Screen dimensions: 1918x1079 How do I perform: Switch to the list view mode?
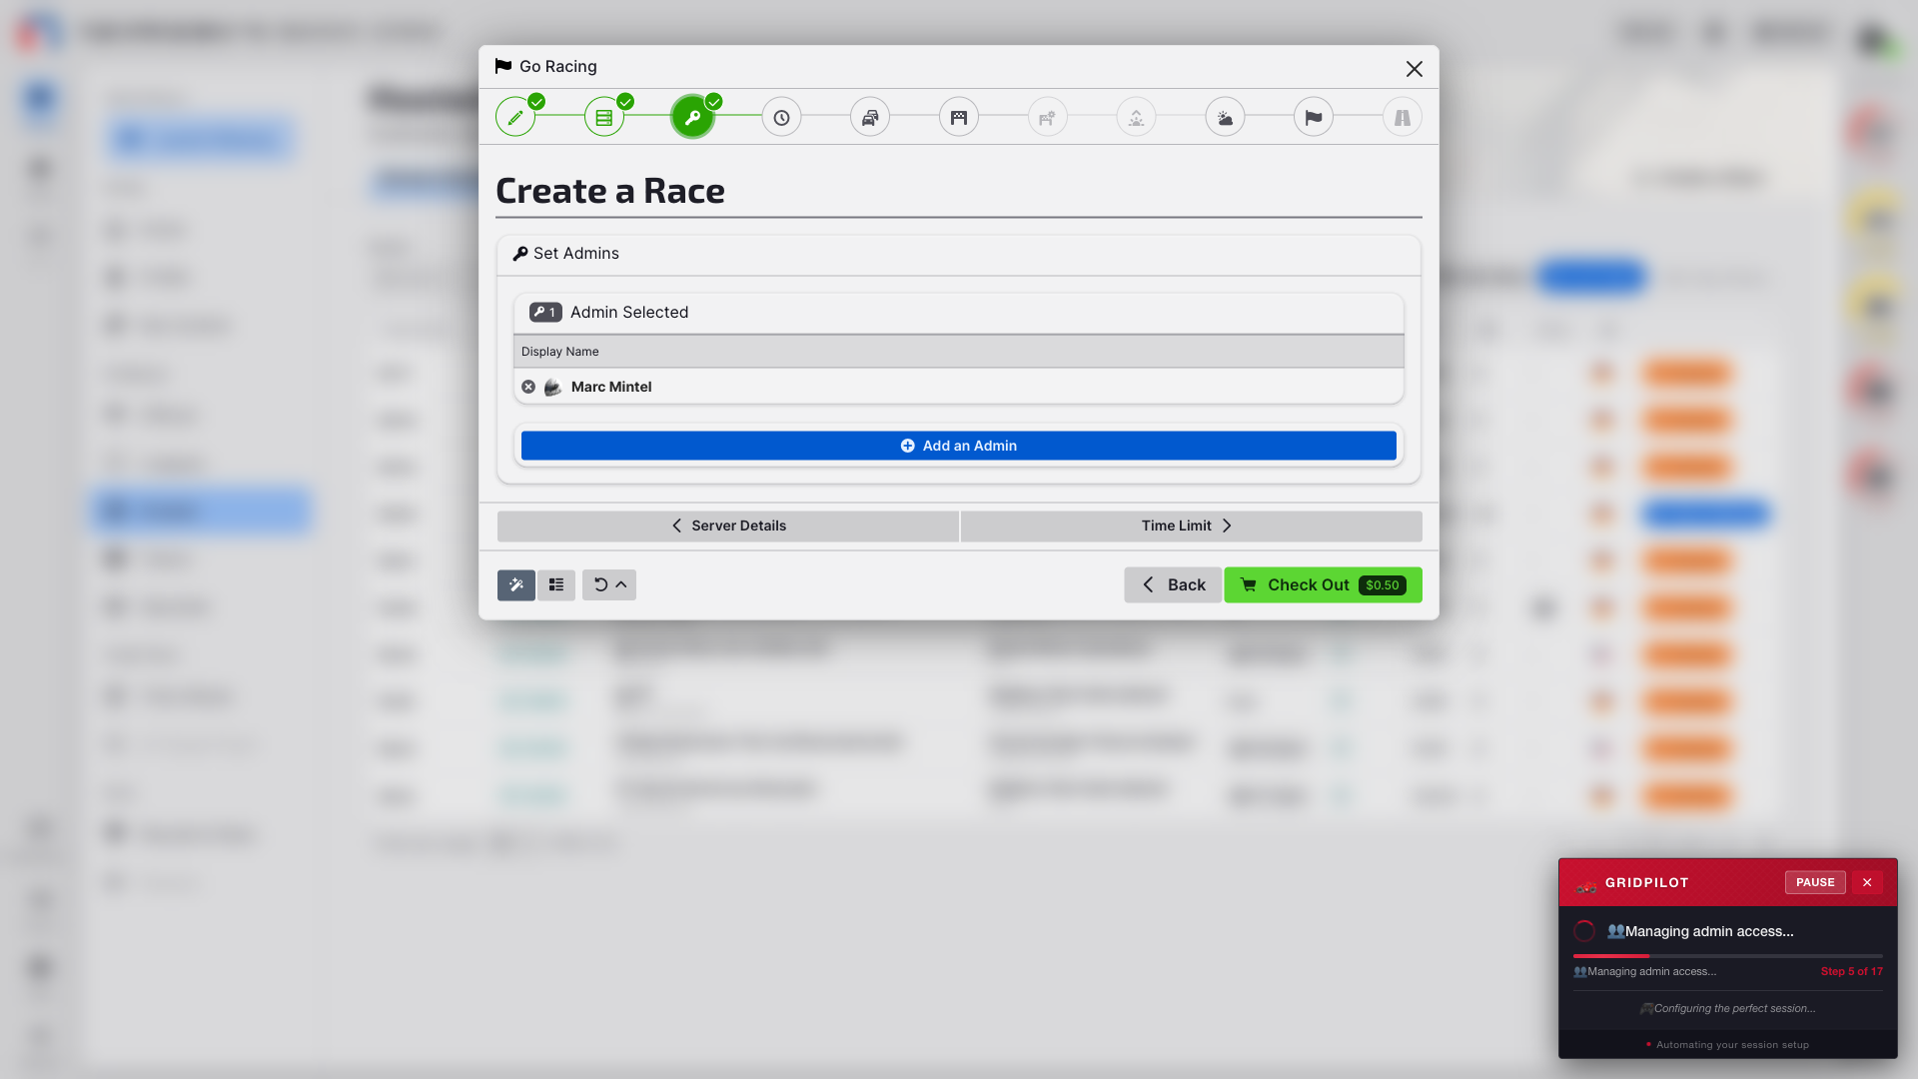pyautogui.click(x=556, y=585)
